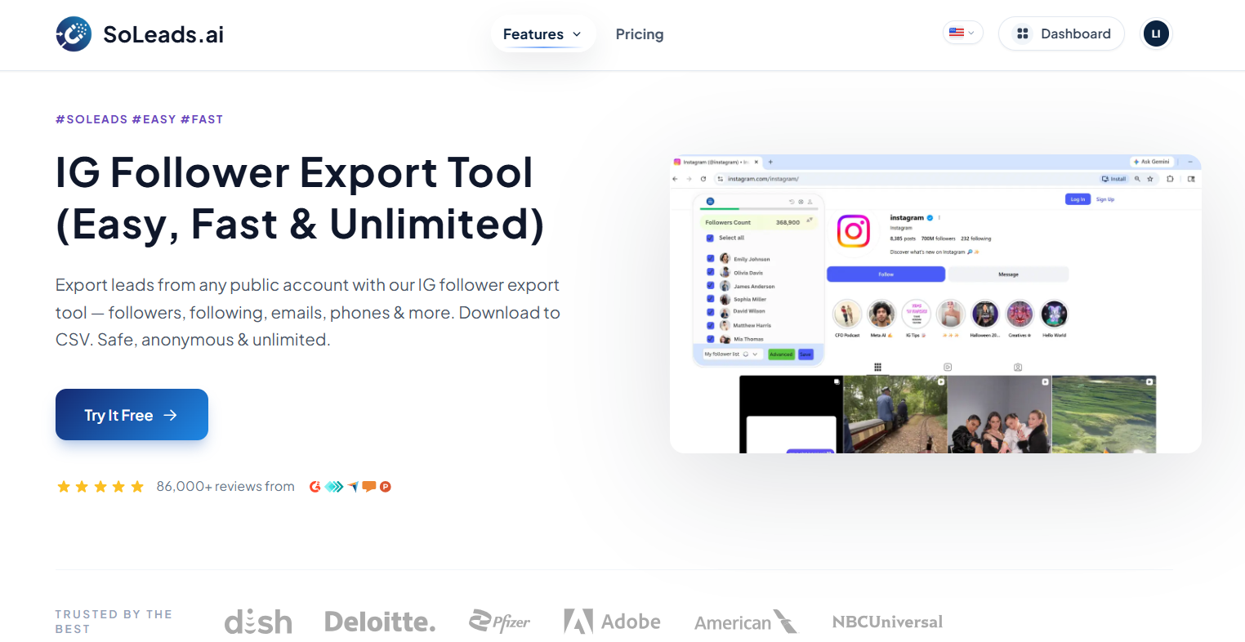Open the Dashboard button
Image resolution: width=1245 pixels, height=642 pixels.
(x=1061, y=33)
